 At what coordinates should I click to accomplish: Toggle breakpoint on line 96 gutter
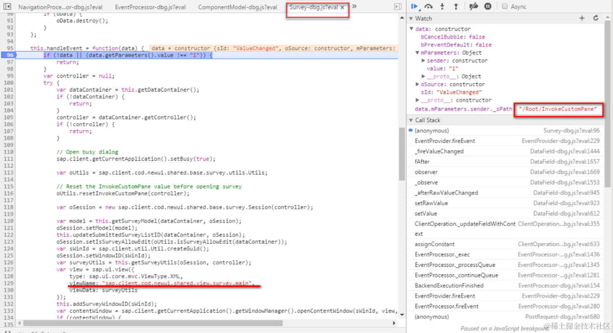click(10, 55)
